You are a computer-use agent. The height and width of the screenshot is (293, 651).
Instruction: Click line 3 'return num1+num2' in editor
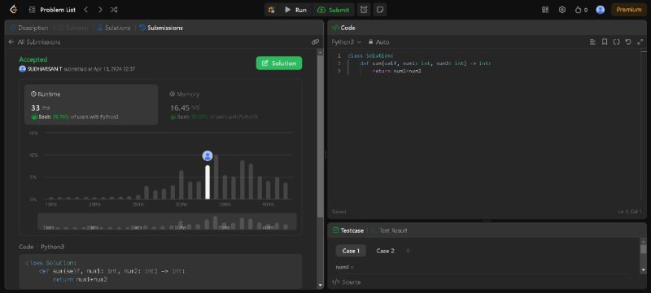(x=397, y=71)
